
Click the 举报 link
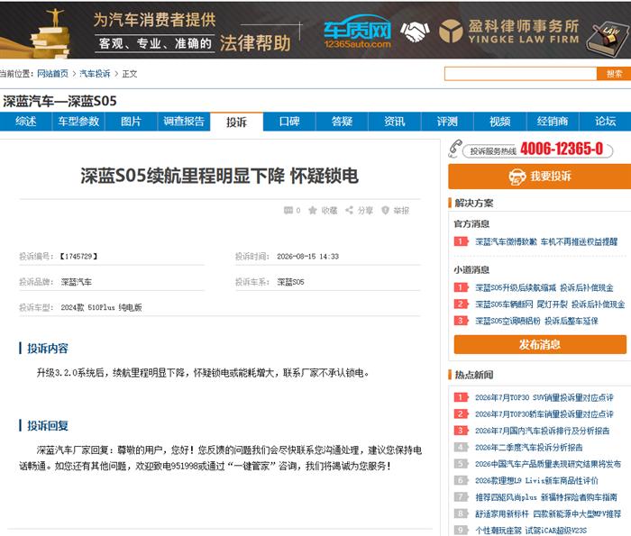(x=401, y=210)
